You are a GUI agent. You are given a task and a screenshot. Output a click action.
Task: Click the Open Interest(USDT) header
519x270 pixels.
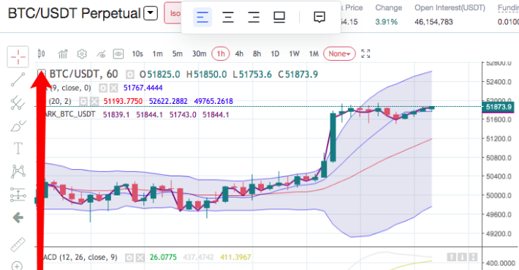pyautogui.click(x=450, y=8)
